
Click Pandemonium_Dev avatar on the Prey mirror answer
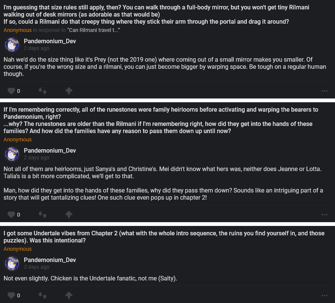12,45
